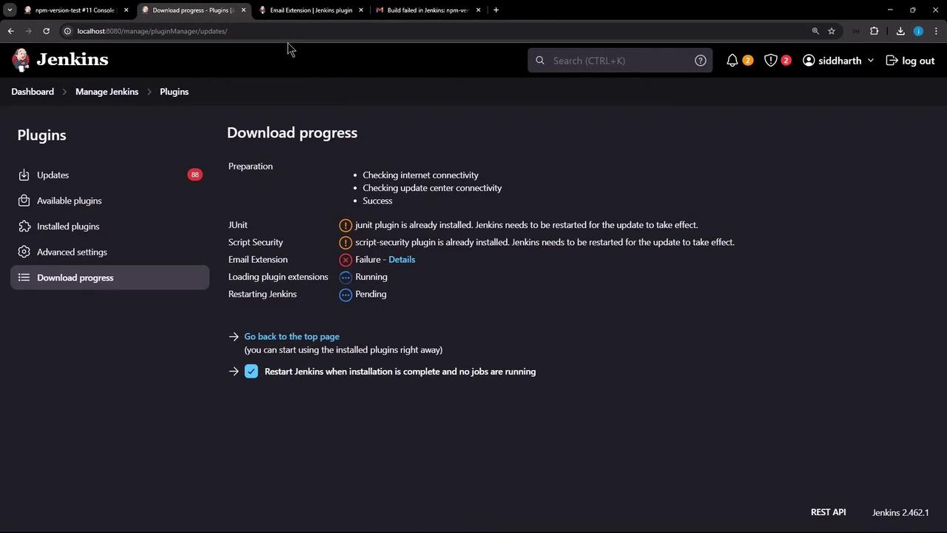Open the browser extensions puzzle icon
Image resolution: width=947 pixels, height=533 pixels.
(874, 31)
